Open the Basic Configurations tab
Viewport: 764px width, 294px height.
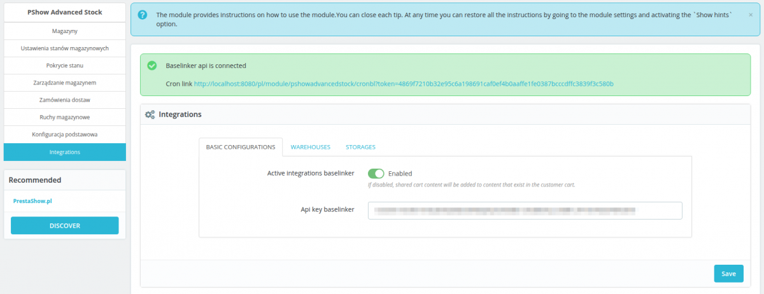tap(241, 147)
